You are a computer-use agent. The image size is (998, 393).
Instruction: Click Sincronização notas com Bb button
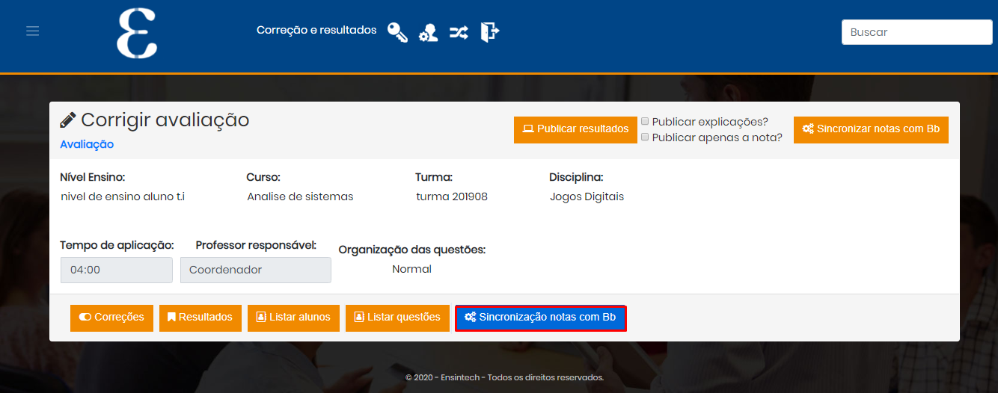coord(540,318)
